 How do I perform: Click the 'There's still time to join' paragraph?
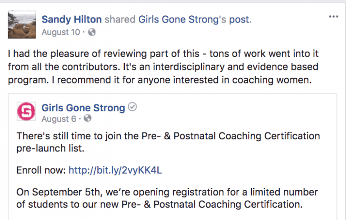[168, 142]
